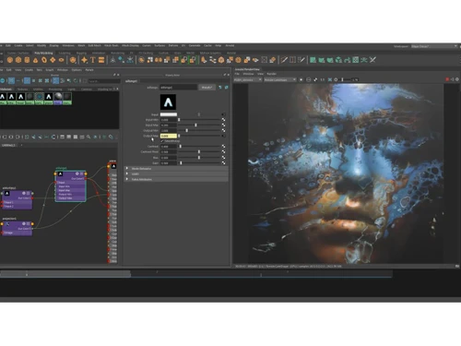Viewport: 461px width, 346px height.
Task: Adjust the Bias slider
Action: (x=199, y=158)
